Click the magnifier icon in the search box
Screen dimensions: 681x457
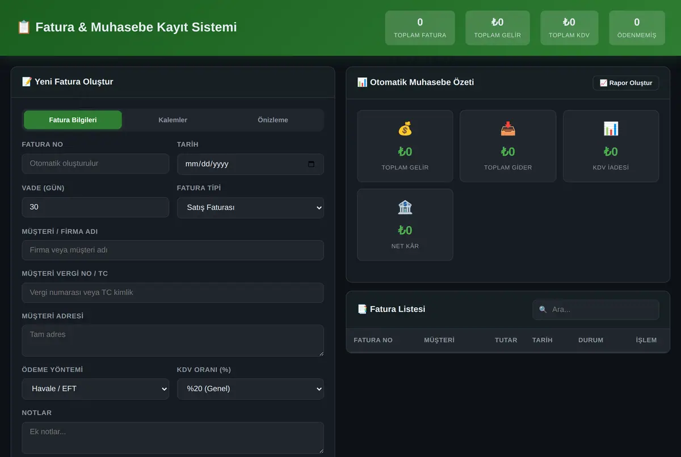tap(543, 310)
